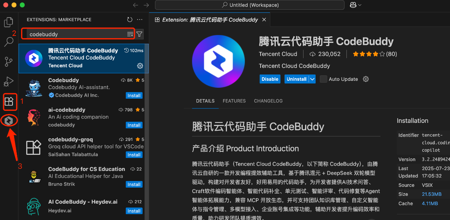Image resolution: width=450 pixels, height=220 pixels.
Task: Select the Codebuddy AI-assistant description text
Action: click(79, 87)
